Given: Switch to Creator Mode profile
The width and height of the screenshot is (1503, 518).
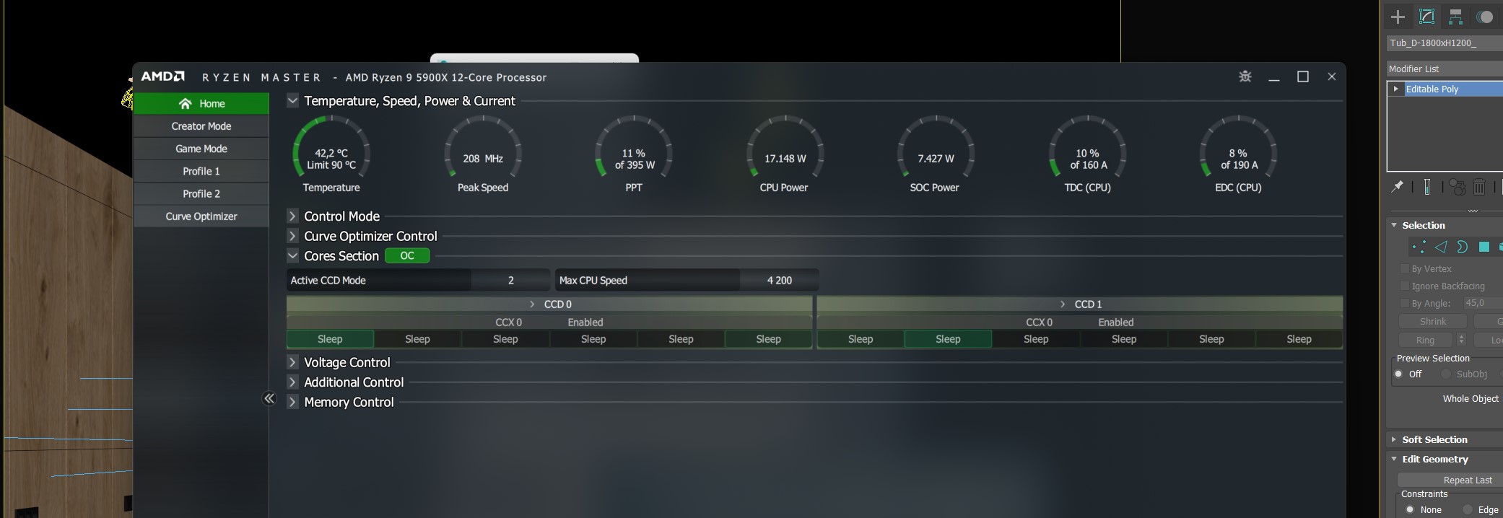Looking at the screenshot, I should [x=201, y=126].
